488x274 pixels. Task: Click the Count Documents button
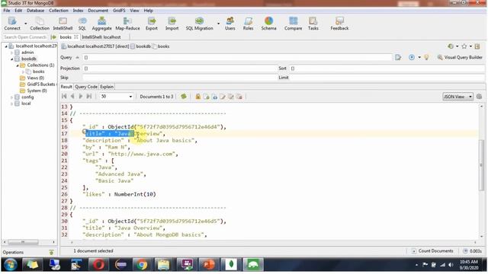pos(432,250)
